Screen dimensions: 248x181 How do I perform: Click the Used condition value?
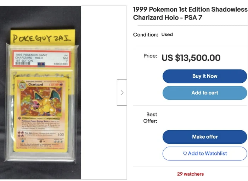coord(167,34)
